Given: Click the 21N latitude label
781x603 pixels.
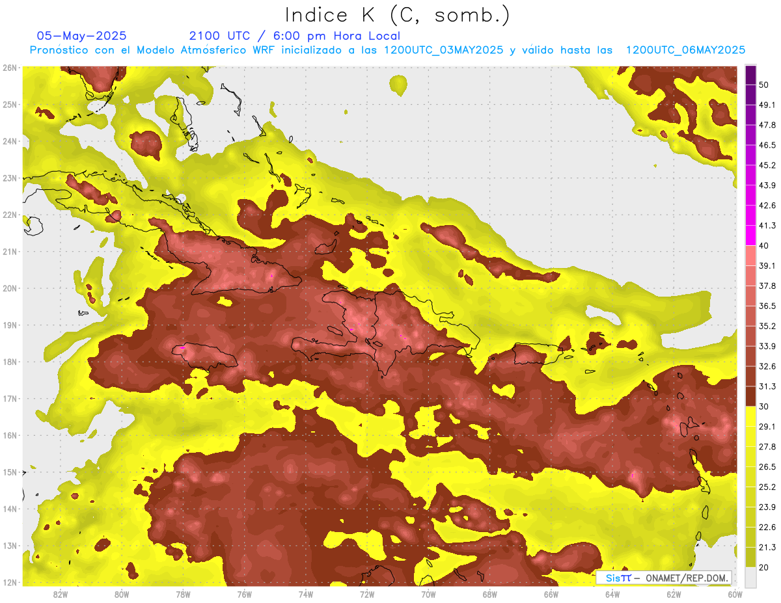Looking at the screenshot, I should point(9,251).
